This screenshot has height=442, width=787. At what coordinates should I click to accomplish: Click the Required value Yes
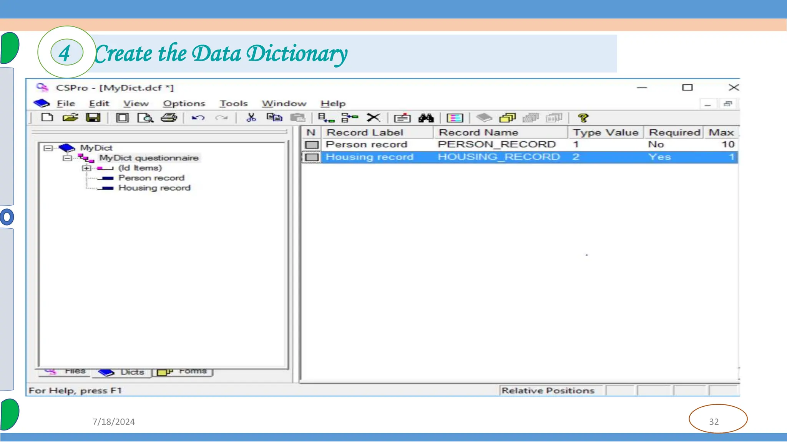(659, 157)
